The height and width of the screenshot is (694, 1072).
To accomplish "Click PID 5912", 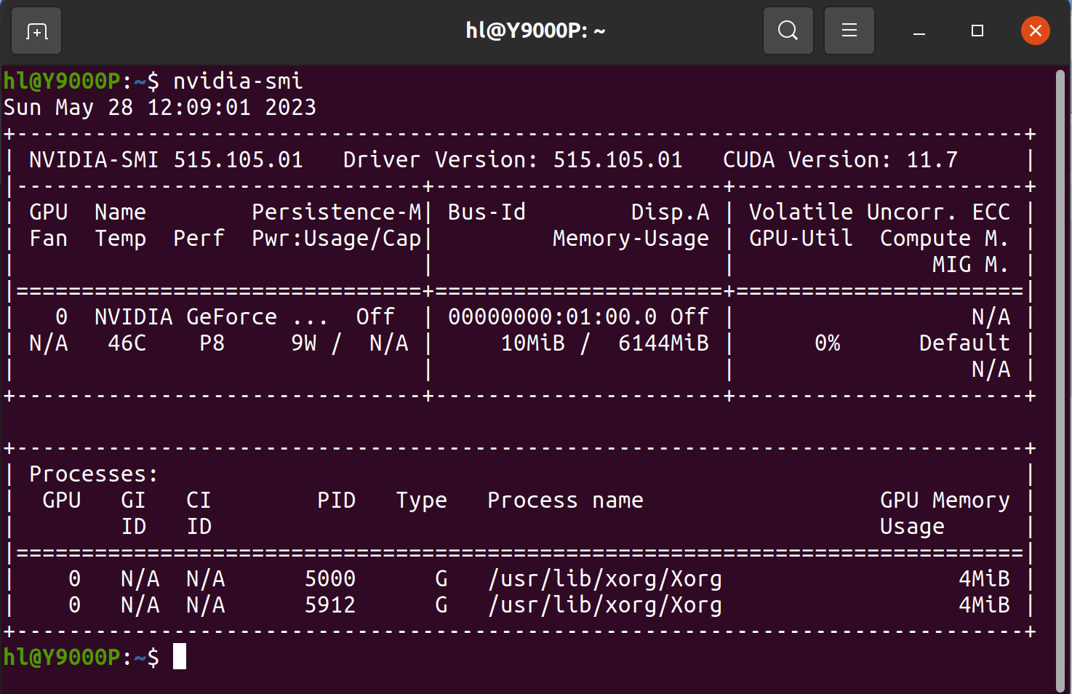I will click(329, 605).
